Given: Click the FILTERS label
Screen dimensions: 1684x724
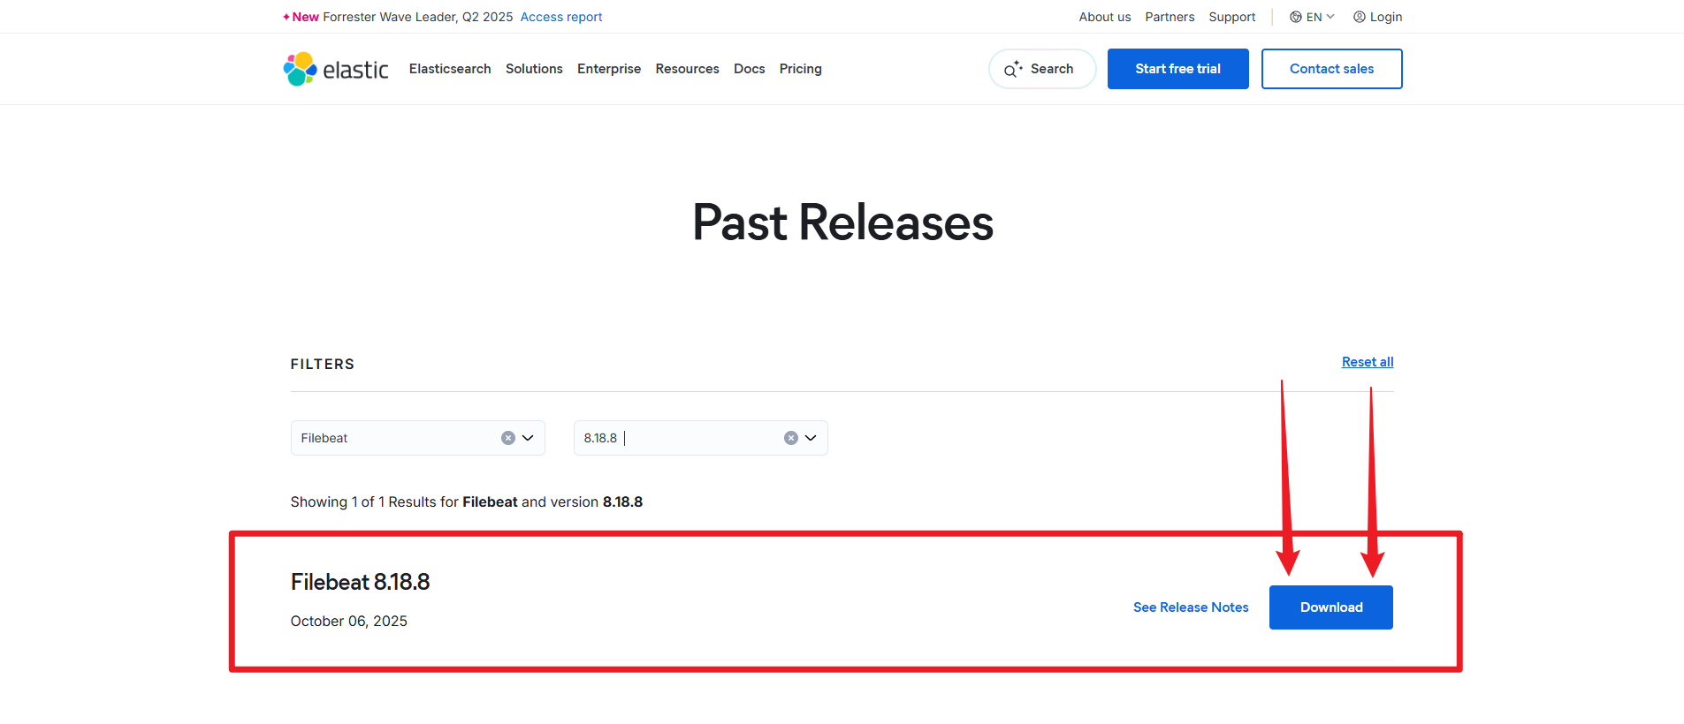Looking at the screenshot, I should click(x=323, y=364).
